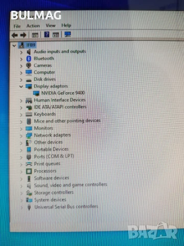
Task: Collapse the IFB9 computer root node
Action: point(14,46)
